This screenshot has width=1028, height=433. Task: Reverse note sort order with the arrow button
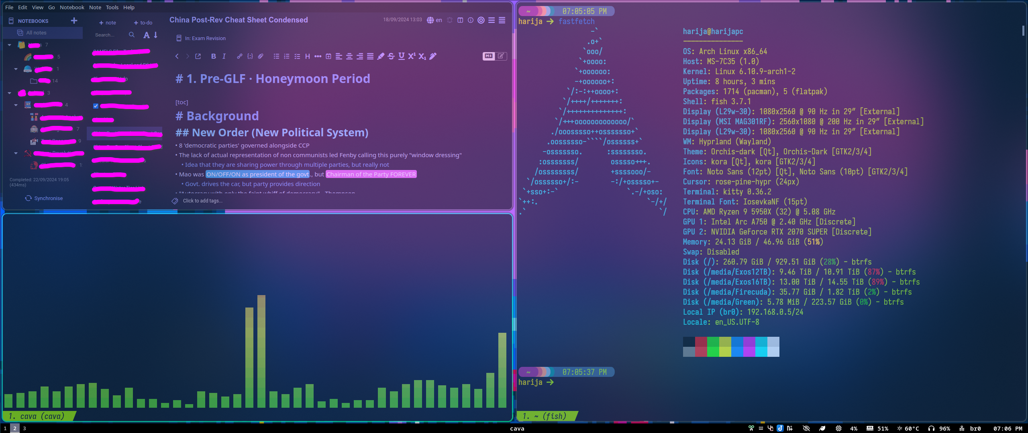[156, 35]
